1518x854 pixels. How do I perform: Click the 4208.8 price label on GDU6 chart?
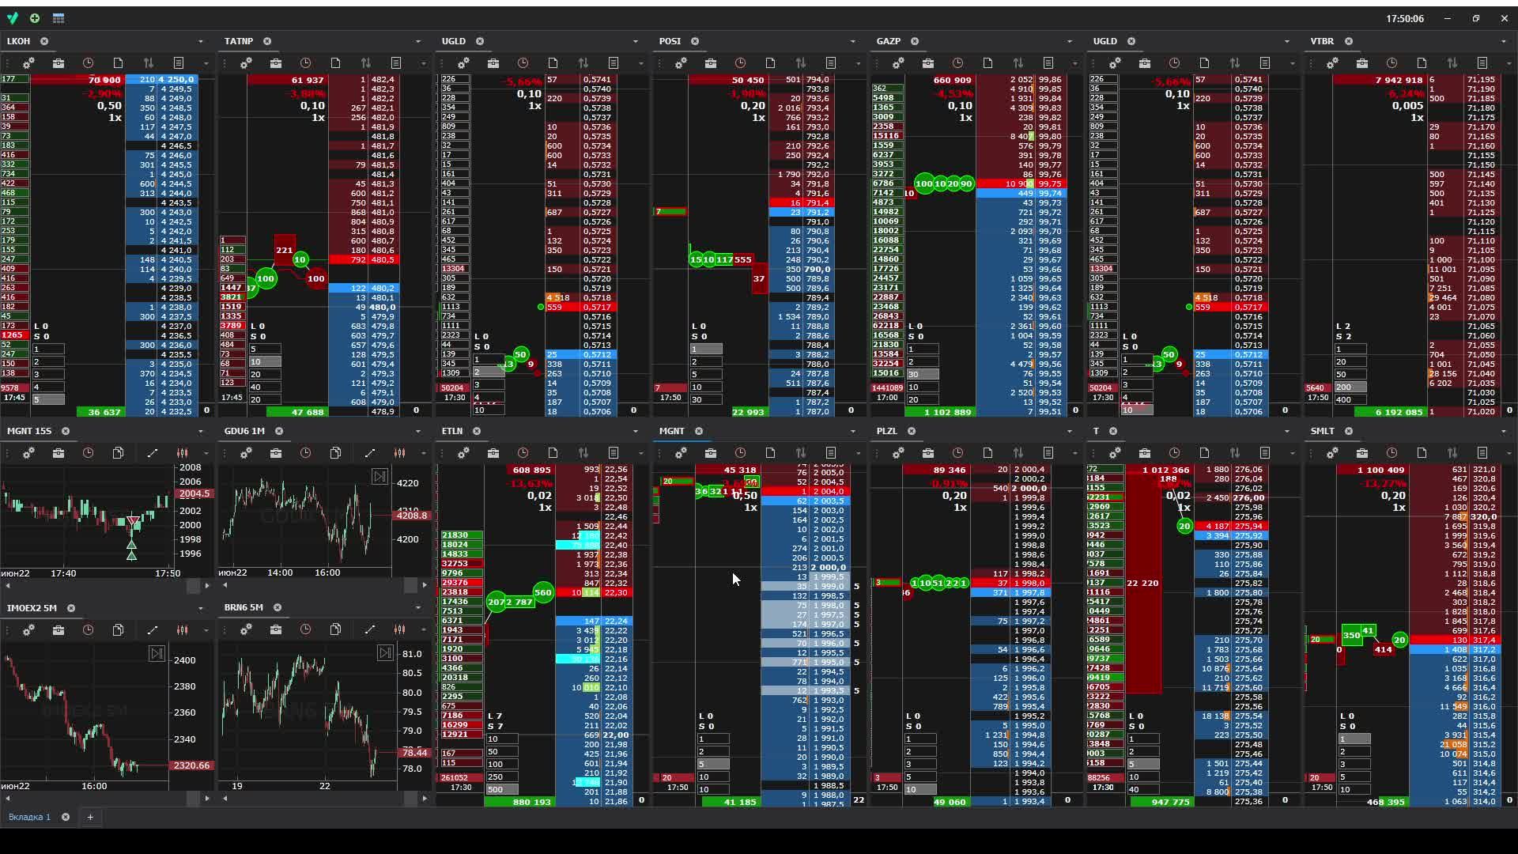point(411,516)
